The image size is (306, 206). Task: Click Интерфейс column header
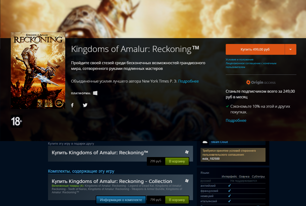pyautogui.click(x=229, y=176)
